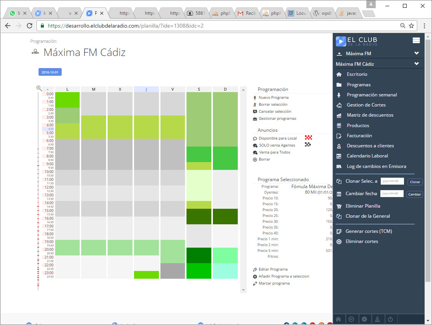Open Gestion de Cortes icon
The height and width of the screenshot is (325, 432).
(x=339, y=105)
